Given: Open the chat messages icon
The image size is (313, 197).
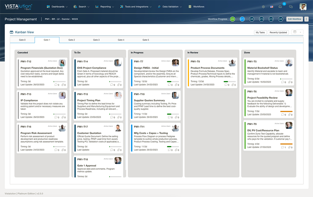Looking at the screenshot, I should tap(291, 7).
